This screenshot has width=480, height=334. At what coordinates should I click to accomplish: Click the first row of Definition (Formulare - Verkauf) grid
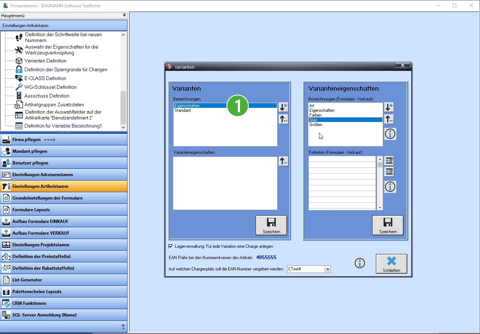coord(342,159)
